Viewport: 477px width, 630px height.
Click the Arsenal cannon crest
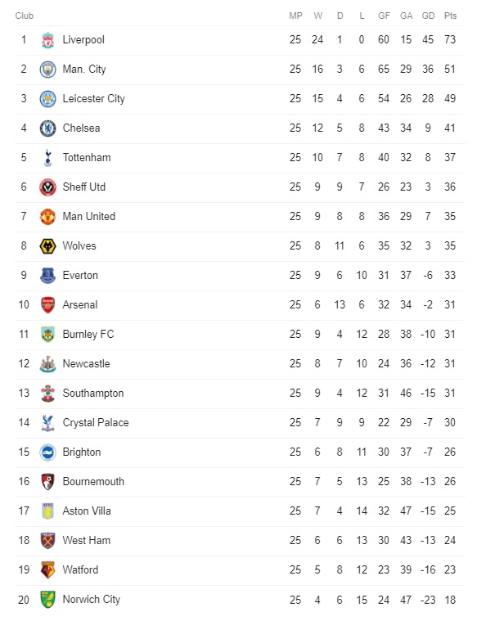click(x=47, y=305)
